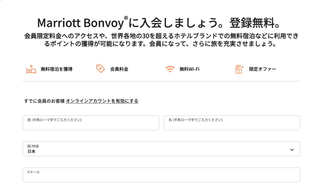The image size is (319, 193).
Task: Click the member rate tag icon
Action: 101,69
